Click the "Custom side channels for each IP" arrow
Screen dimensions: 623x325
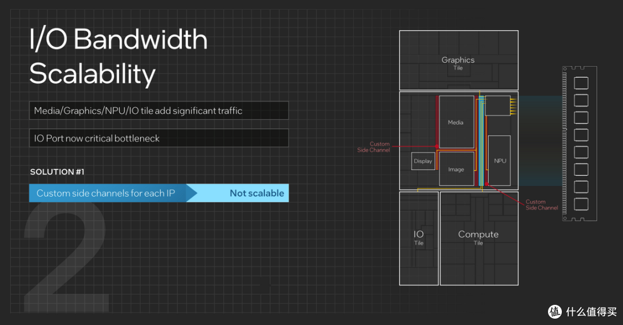click(x=107, y=193)
